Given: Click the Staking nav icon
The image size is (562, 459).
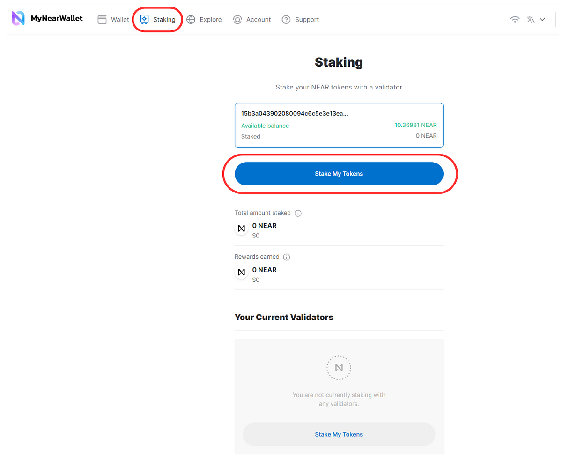Looking at the screenshot, I should (x=144, y=19).
